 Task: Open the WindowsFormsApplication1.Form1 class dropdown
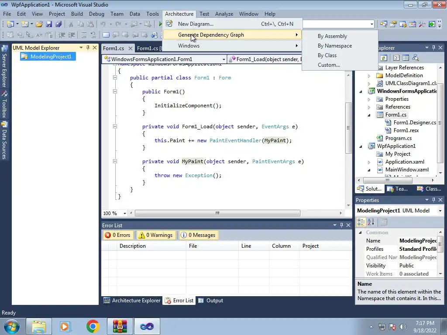(224, 59)
